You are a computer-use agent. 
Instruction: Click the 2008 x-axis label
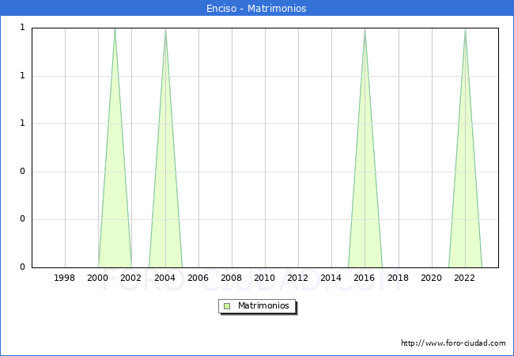tap(231, 278)
